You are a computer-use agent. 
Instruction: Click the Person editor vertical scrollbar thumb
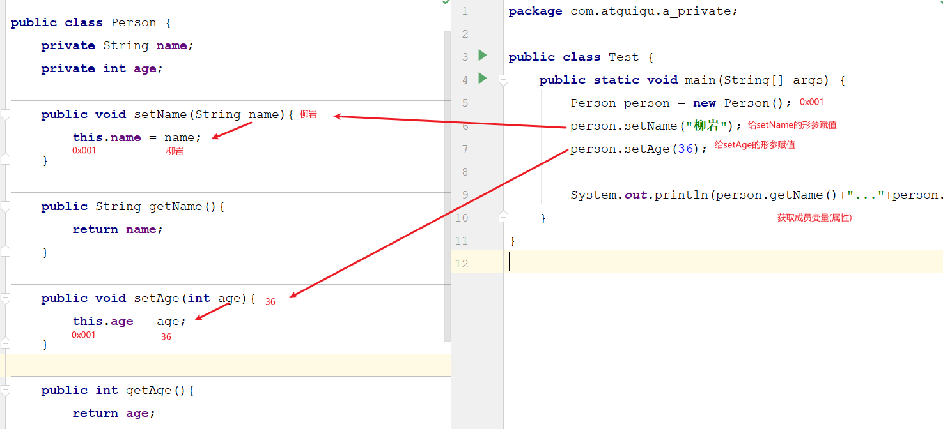pos(448,185)
